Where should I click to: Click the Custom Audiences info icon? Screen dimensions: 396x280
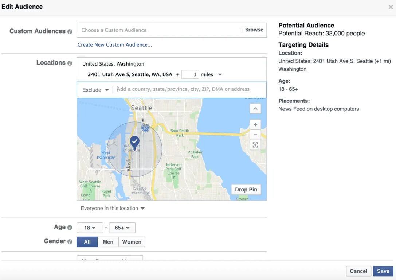(x=70, y=31)
